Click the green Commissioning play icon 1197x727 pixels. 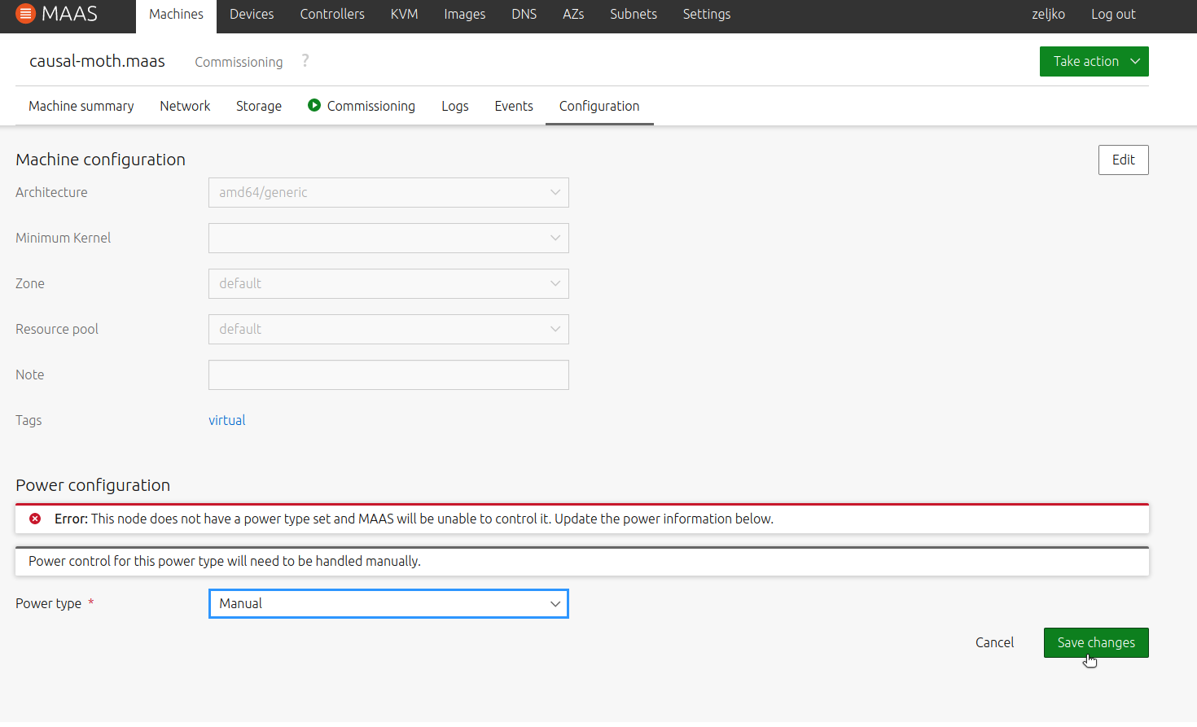[314, 105]
